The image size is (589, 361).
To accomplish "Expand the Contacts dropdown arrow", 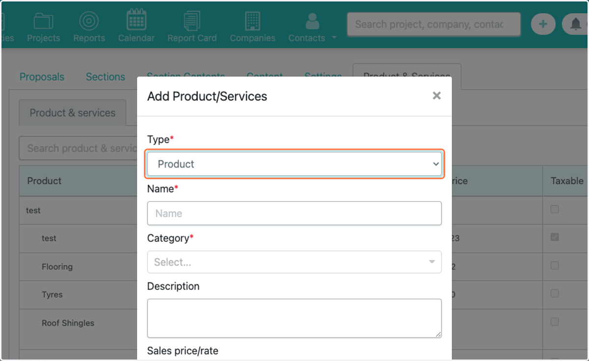I will click(x=334, y=38).
